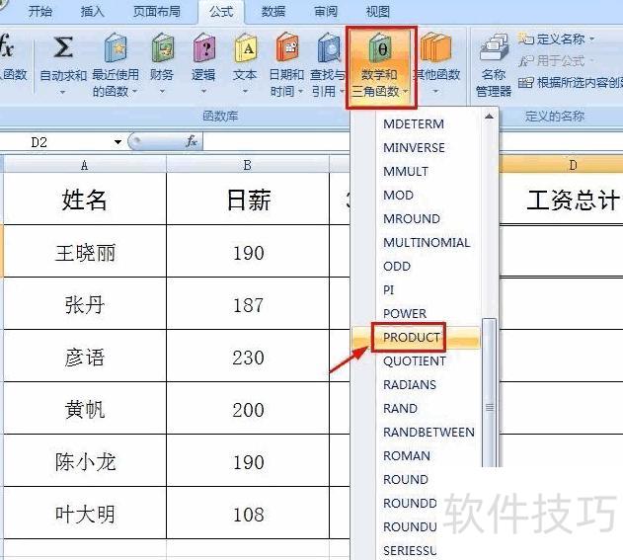Switch to the 数据 tab
This screenshot has height=560, width=623.
[273, 11]
